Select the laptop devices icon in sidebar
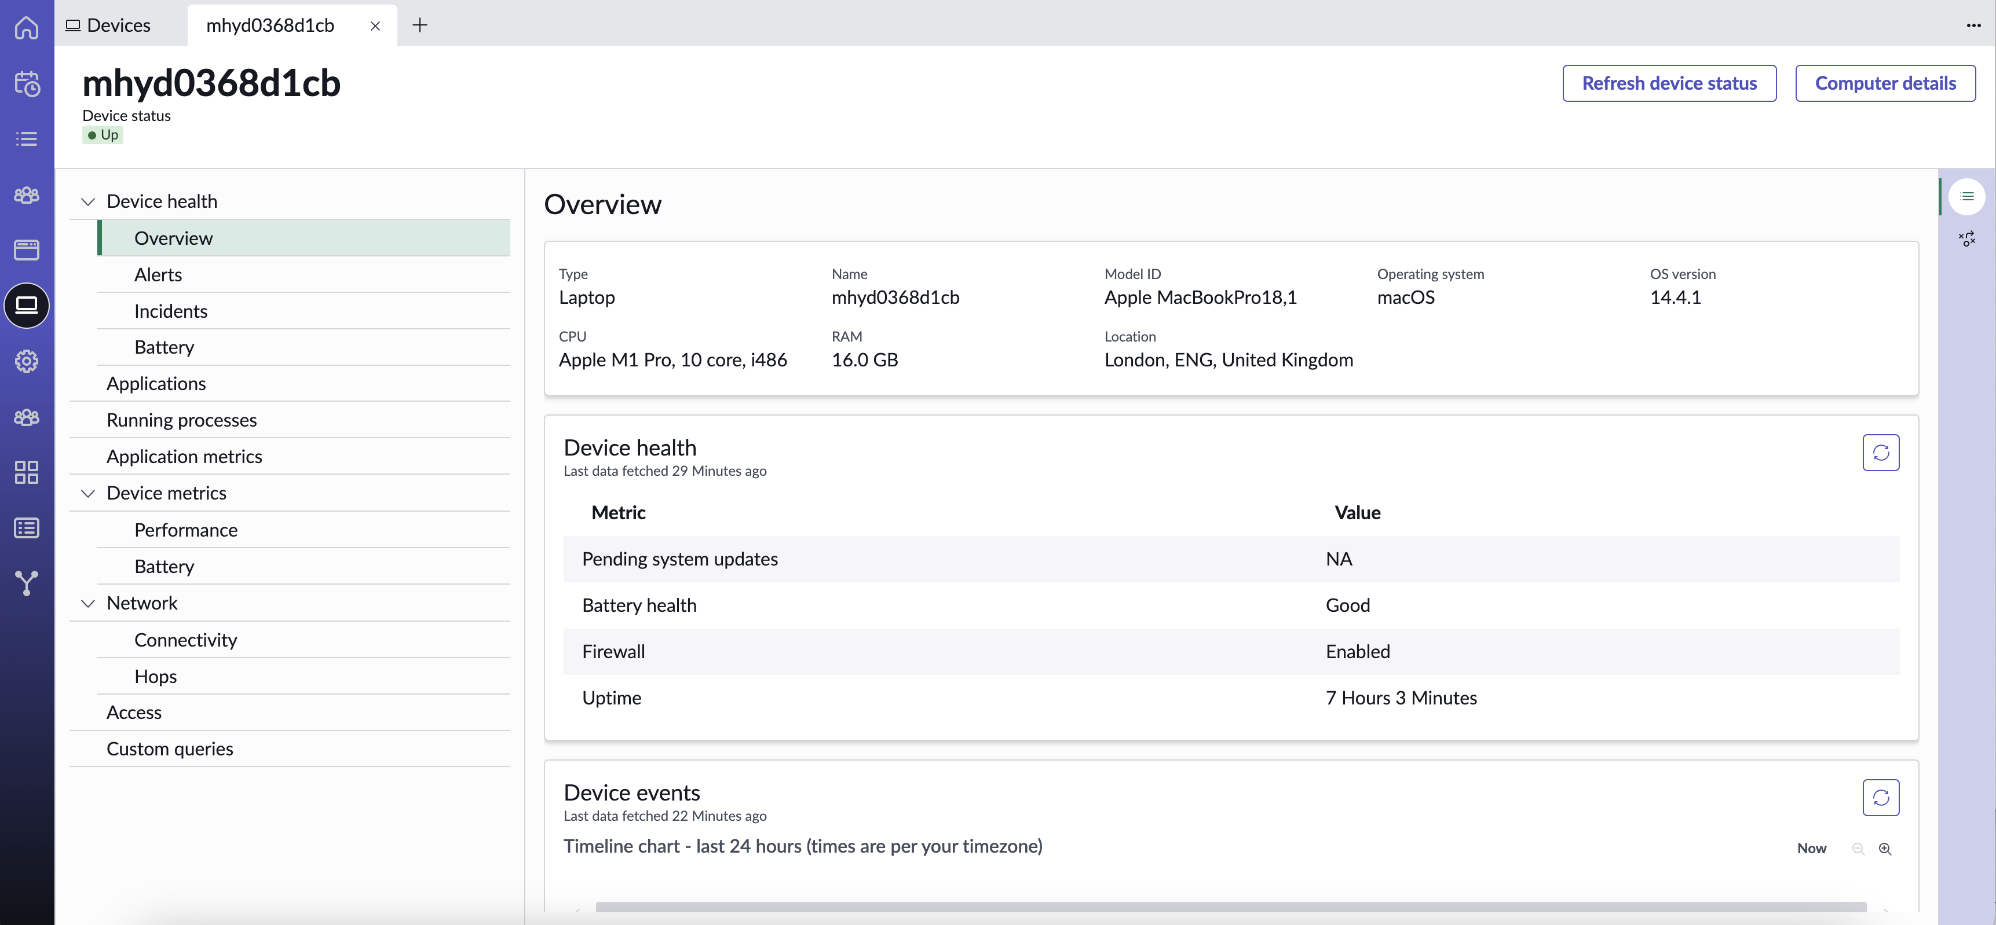This screenshot has height=925, width=1996. (x=26, y=305)
